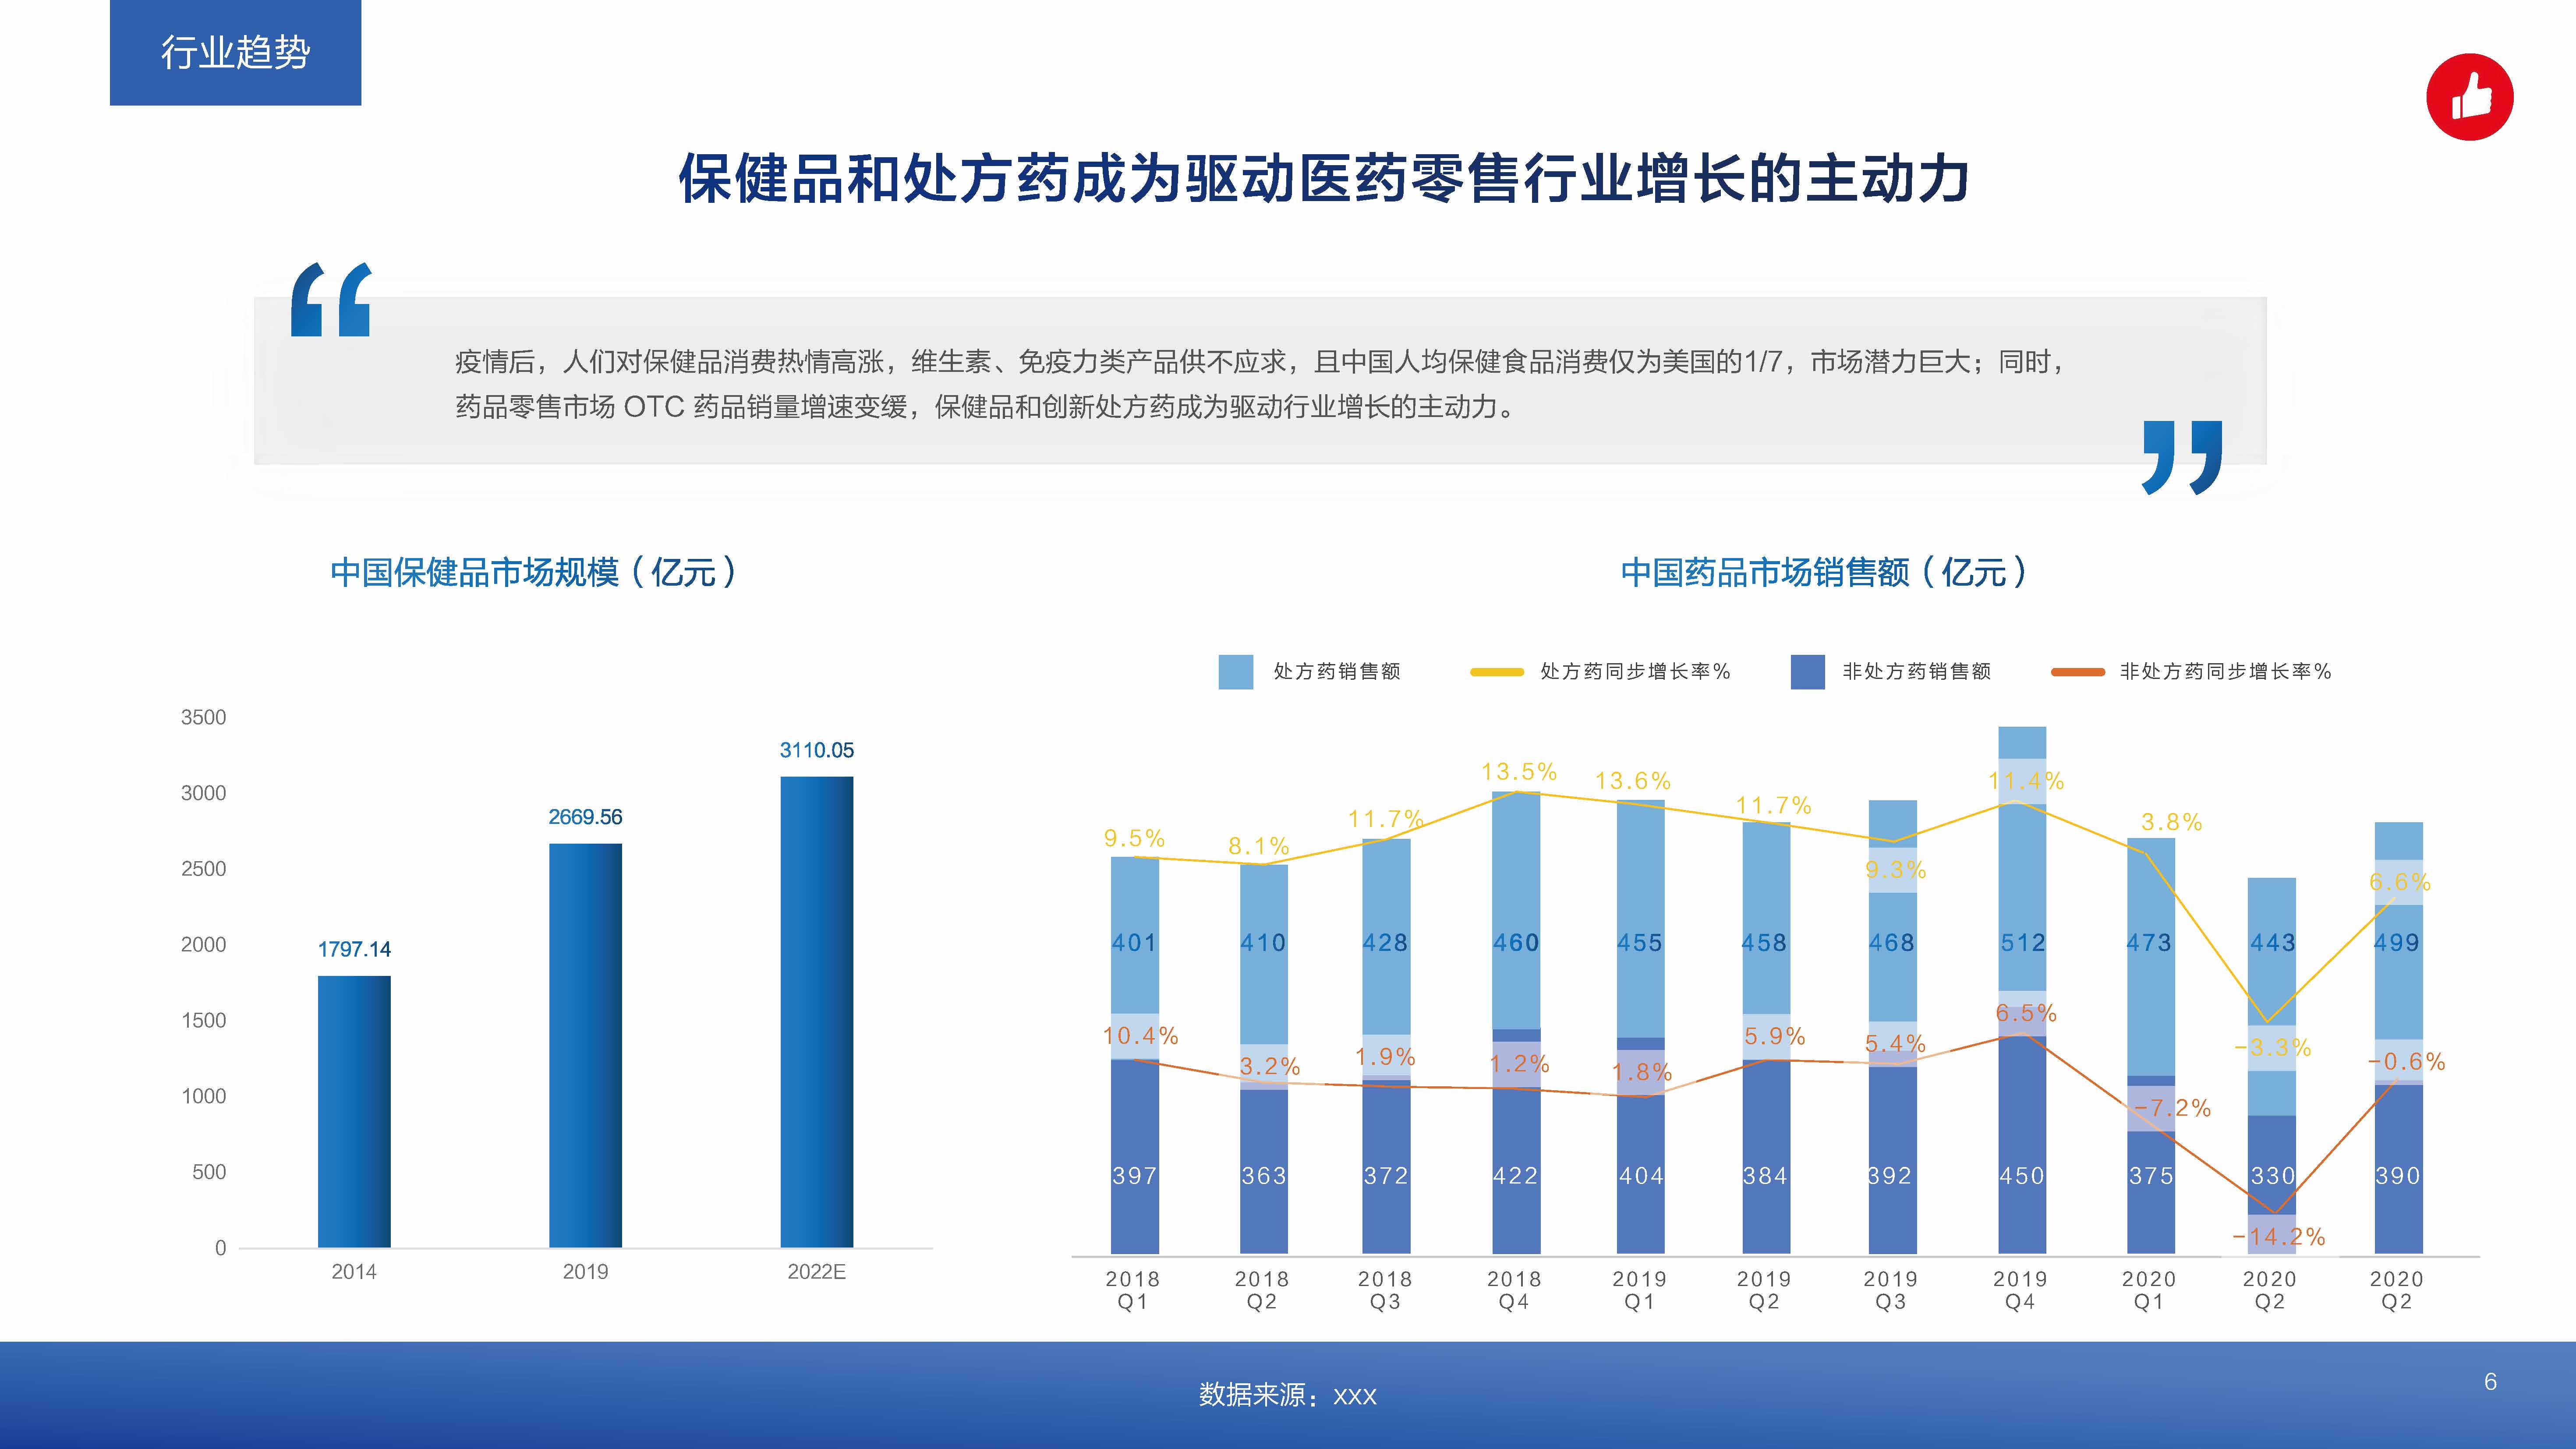Click the dark blue 非处方药销售额 legend swatch
2576x1449 pixels.
click(1807, 672)
